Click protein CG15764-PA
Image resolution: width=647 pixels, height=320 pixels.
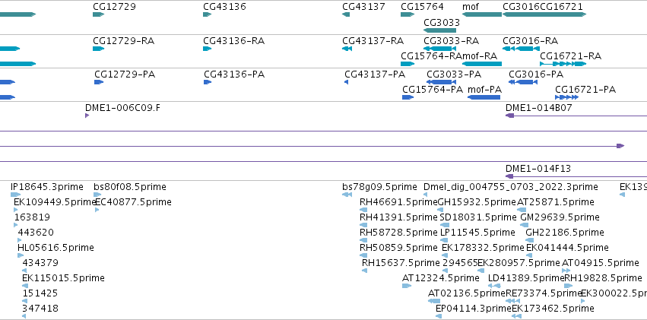(408, 97)
